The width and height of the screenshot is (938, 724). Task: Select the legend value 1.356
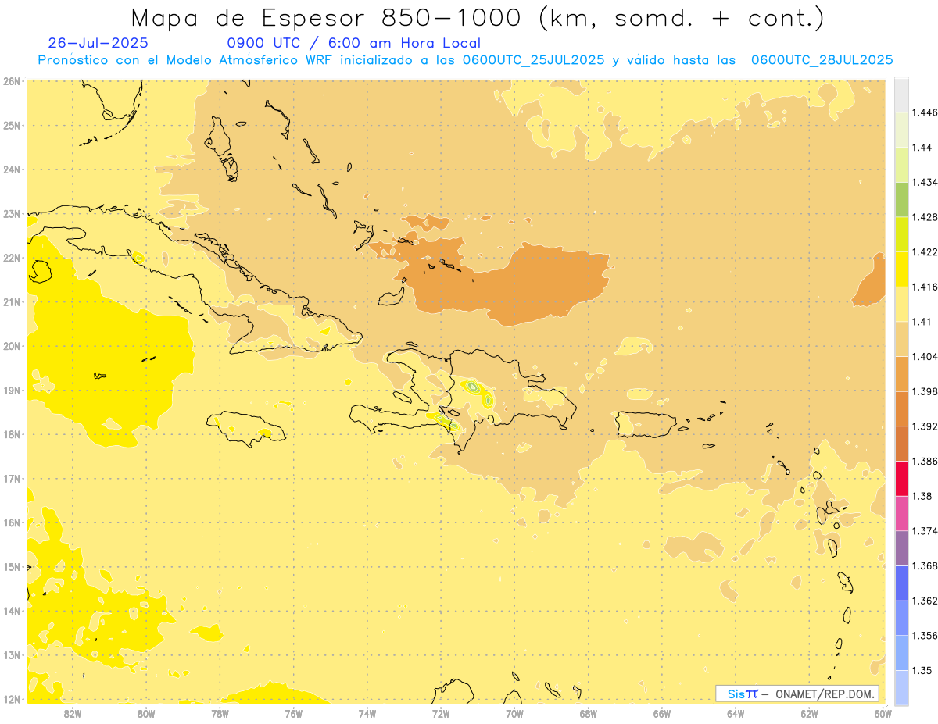click(x=925, y=636)
